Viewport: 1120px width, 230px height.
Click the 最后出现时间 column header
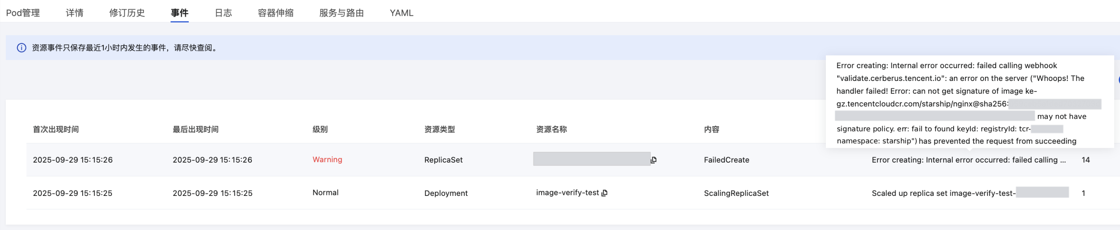point(195,129)
